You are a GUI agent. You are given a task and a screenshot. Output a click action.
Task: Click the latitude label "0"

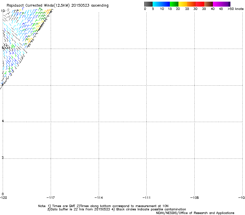(3, 194)
